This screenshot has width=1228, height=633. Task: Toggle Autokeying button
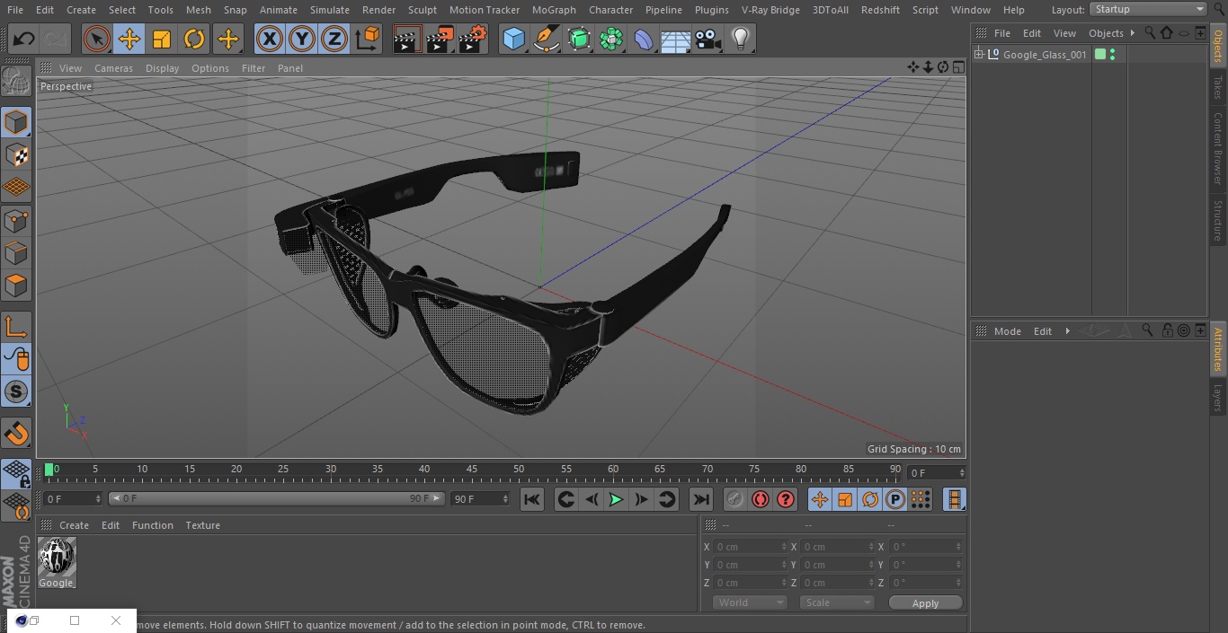coord(761,499)
